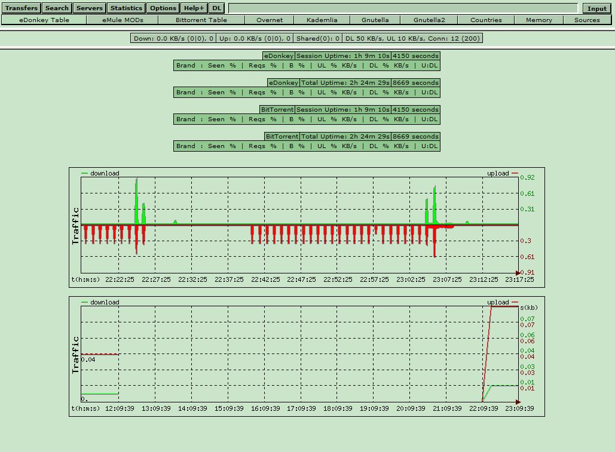Click the 12:09:39 time label

120,408
